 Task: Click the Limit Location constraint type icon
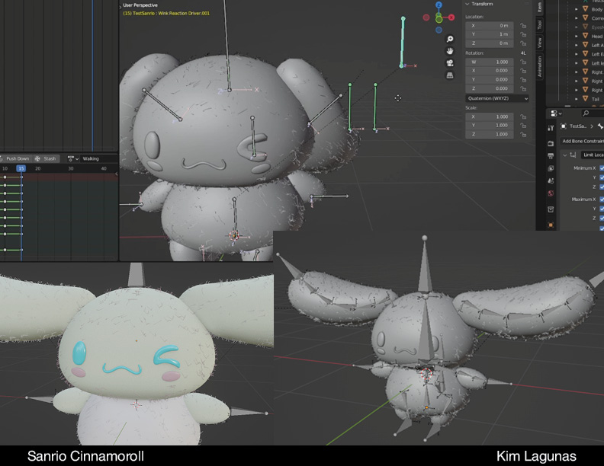(573, 155)
